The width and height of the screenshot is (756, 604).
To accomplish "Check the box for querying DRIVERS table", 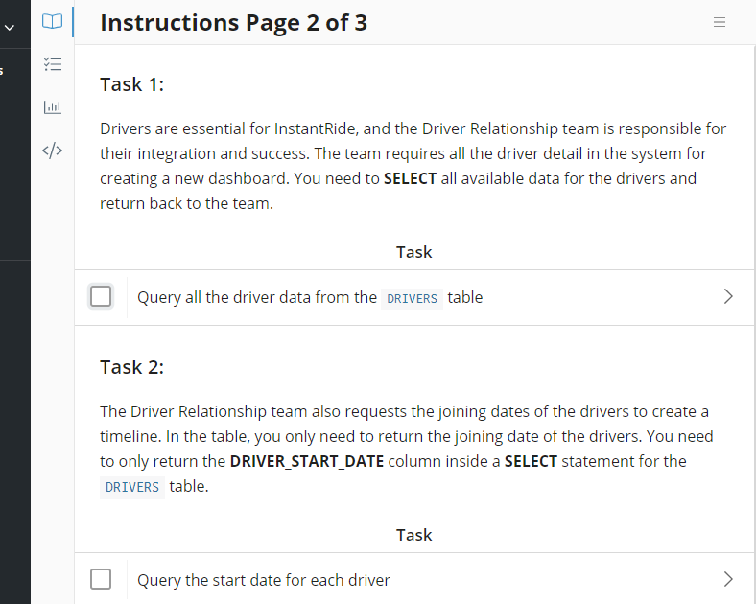I will coord(101,296).
